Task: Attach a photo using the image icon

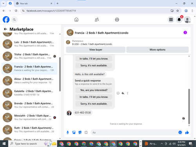Action: pos(74,132)
